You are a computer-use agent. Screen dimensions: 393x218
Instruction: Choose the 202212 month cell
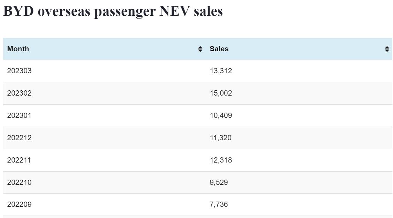(19, 138)
